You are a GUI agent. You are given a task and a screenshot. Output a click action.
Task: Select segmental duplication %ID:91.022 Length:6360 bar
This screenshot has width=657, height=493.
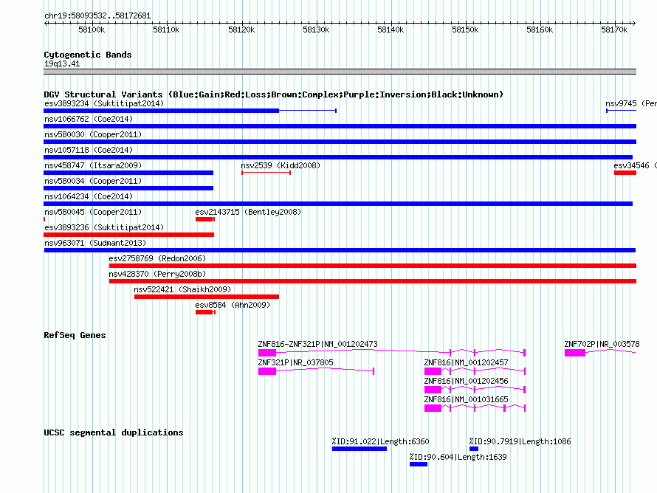359,449
